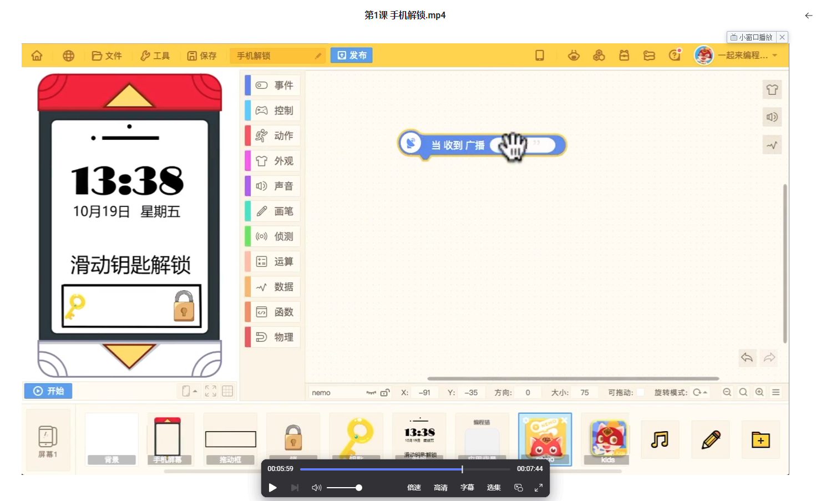The image size is (816, 501).
Task: Open the sound icon in the right sidebar
Action: click(x=772, y=117)
